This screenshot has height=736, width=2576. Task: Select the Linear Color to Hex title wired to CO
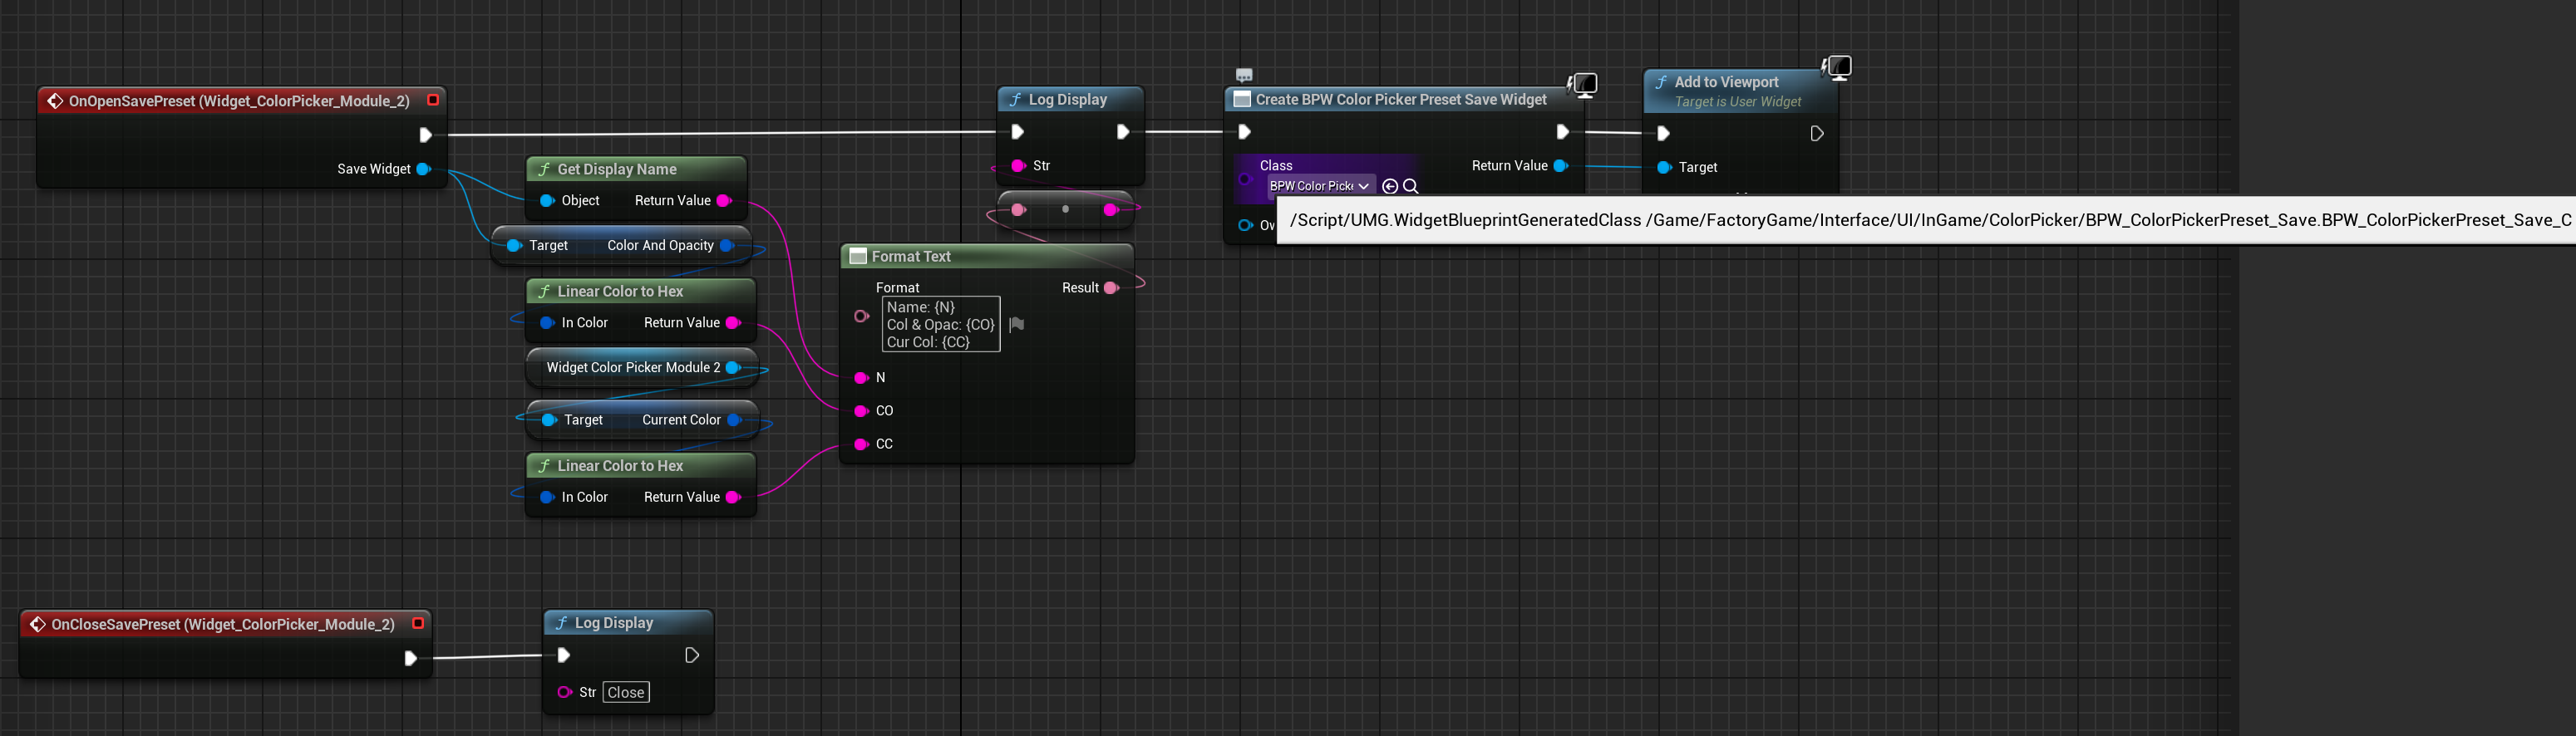pos(620,292)
